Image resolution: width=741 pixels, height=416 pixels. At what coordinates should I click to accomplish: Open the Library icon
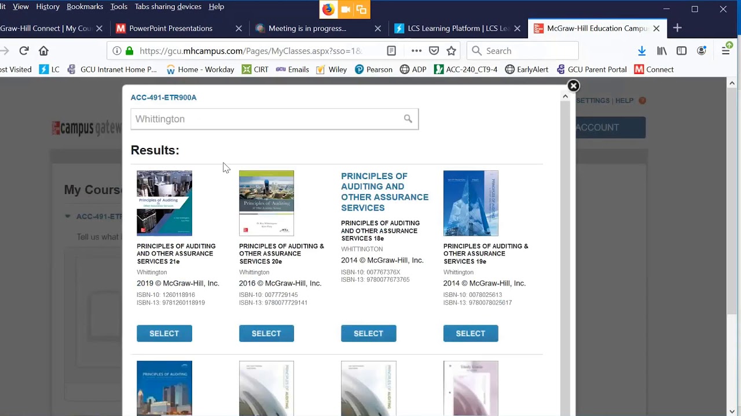tap(662, 51)
